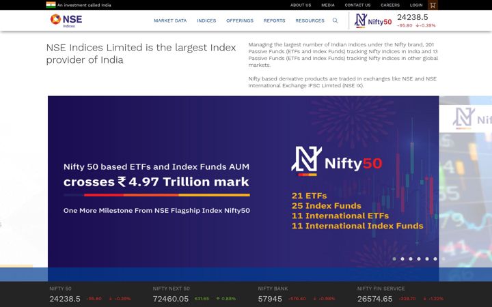The image size is (492, 307).
Task: Click NIFTY NEXT 50 ticker label
Action: (172, 289)
